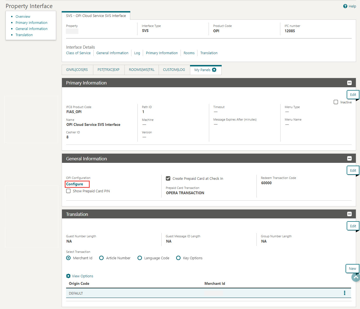The image size is (360, 309).
Task: Collapse the Primary Information panel
Action: click(349, 83)
